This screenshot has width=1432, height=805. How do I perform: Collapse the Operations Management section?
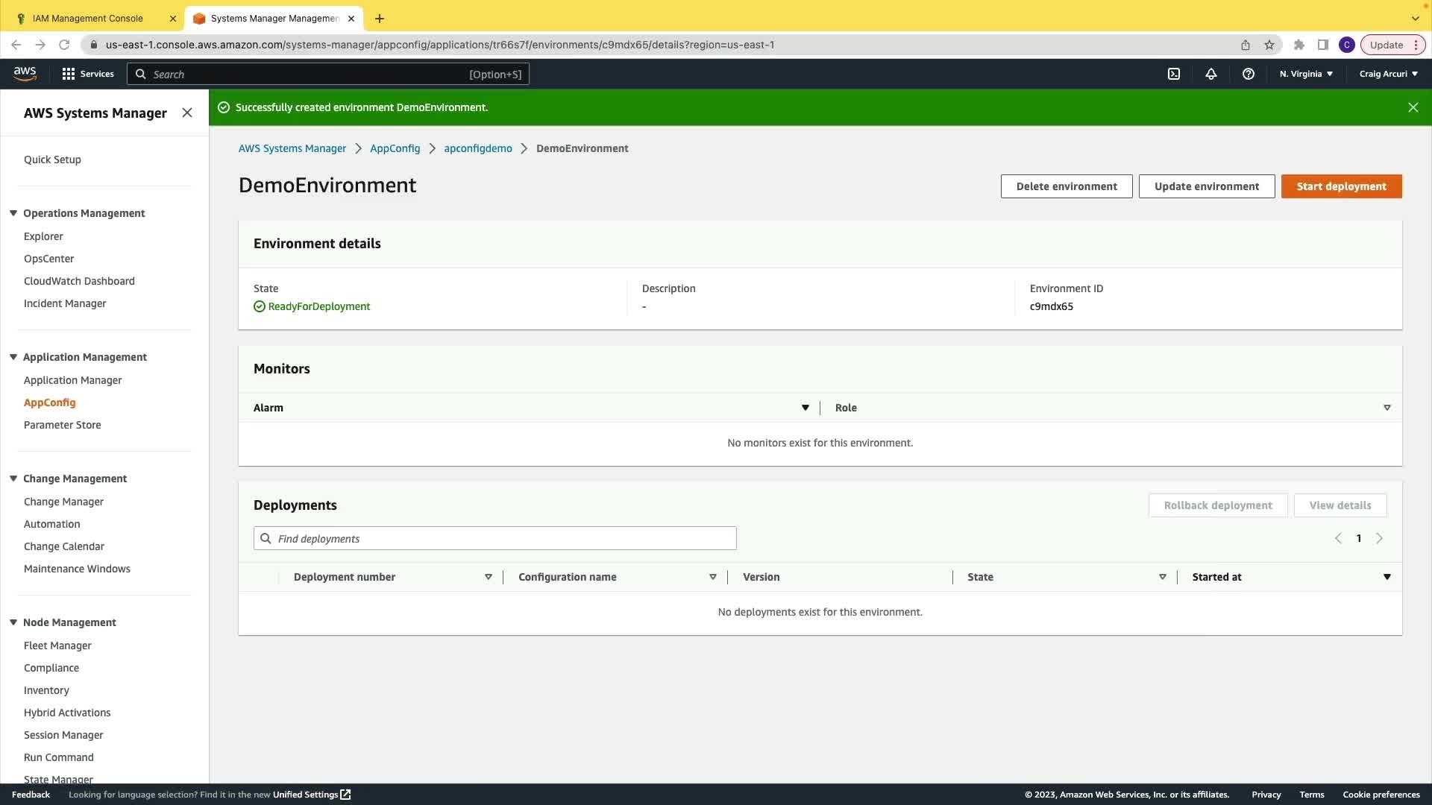click(13, 213)
